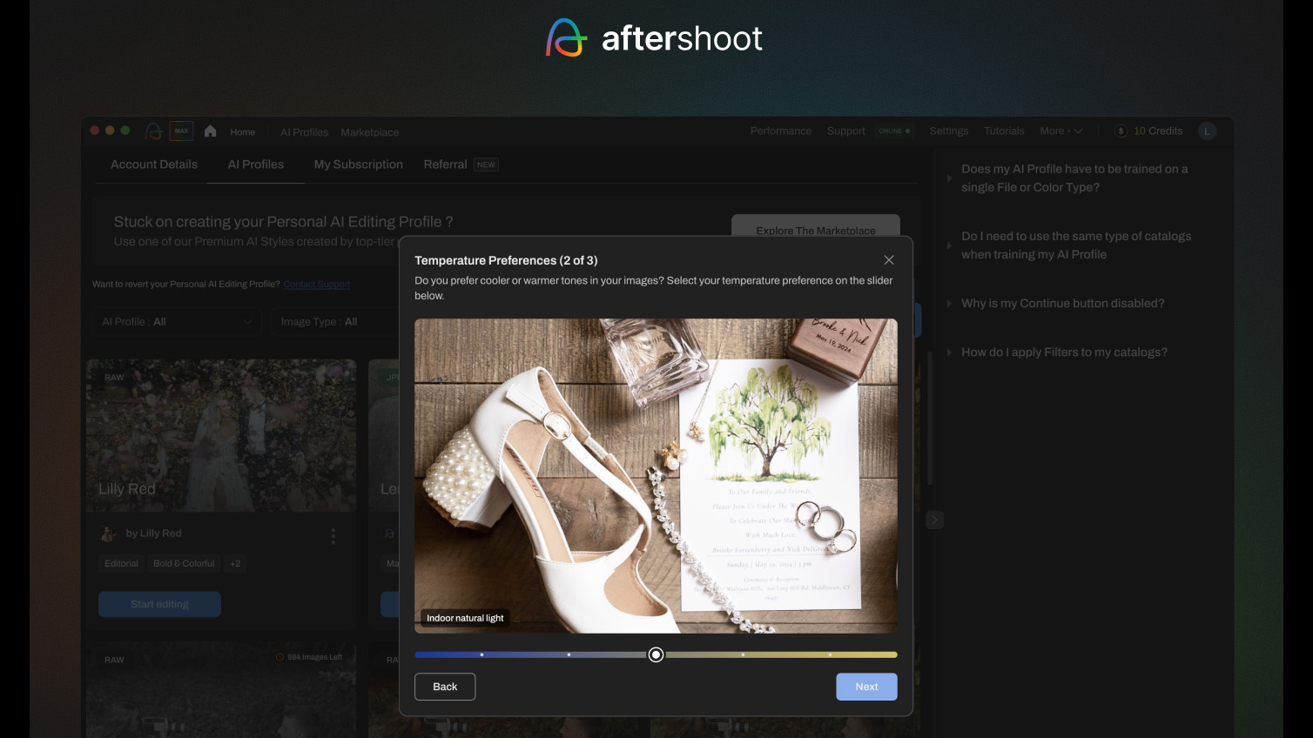Image resolution: width=1313 pixels, height=738 pixels.
Task: Click the ONLINE status indicator
Action: [x=894, y=131]
